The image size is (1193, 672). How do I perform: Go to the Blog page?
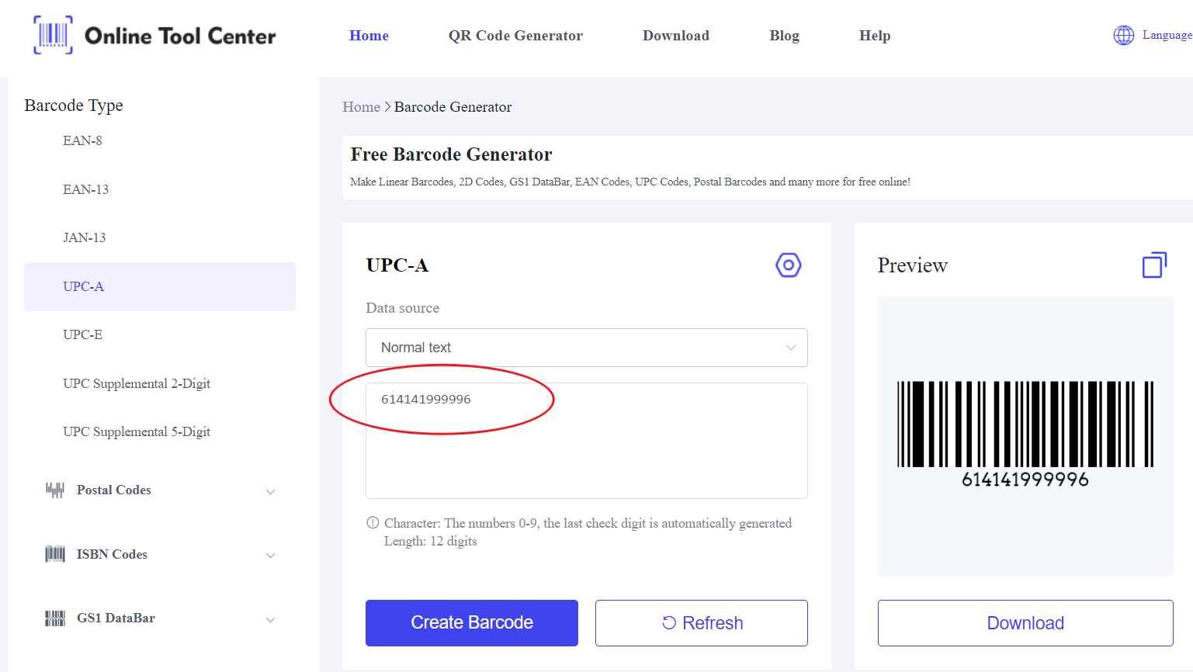click(784, 36)
